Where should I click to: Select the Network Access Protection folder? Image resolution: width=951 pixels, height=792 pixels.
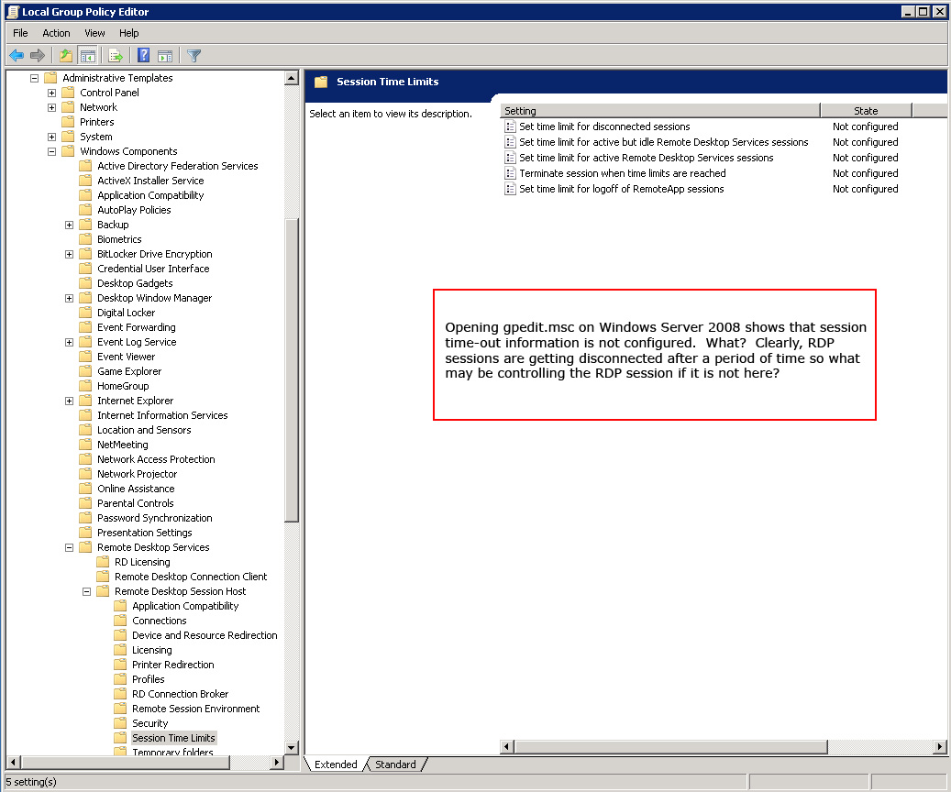pos(156,459)
